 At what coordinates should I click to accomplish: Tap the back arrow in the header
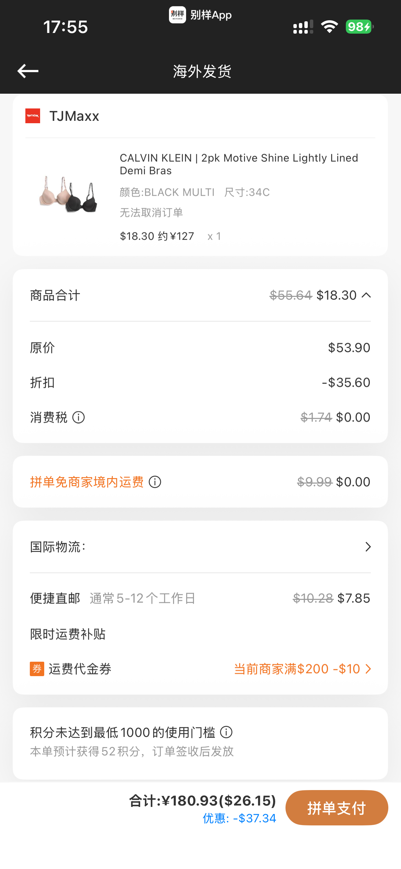28,71
